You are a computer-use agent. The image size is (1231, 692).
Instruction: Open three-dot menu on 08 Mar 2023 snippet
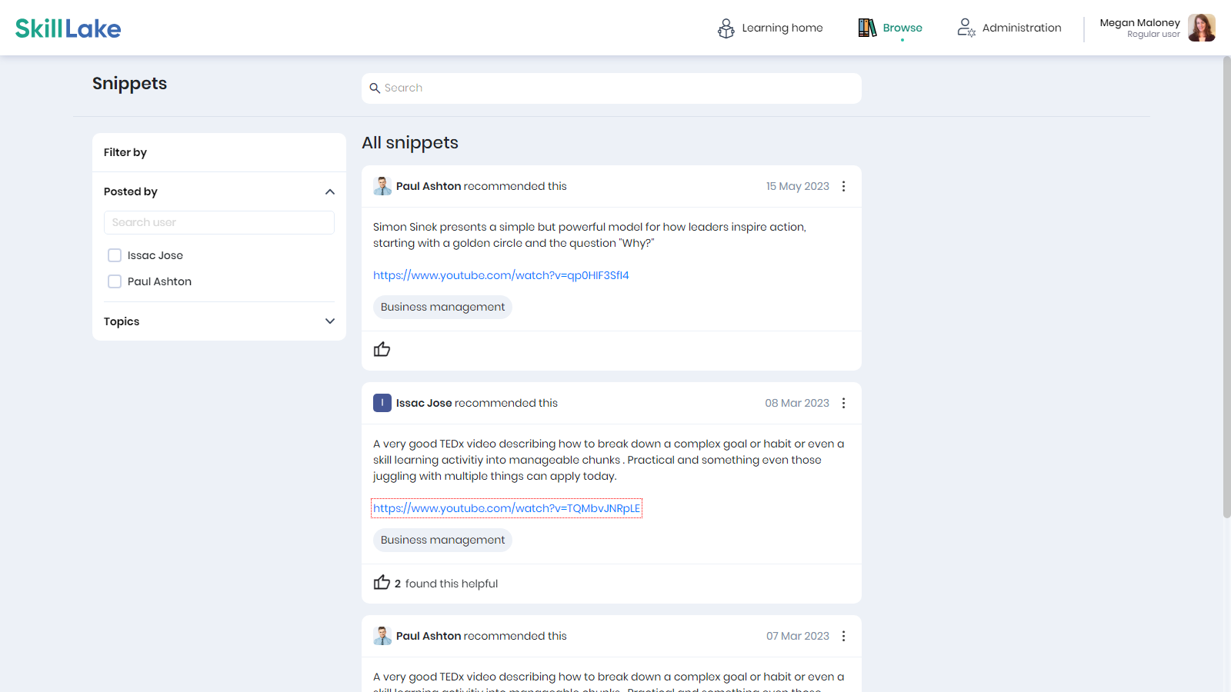click(844, 404)
